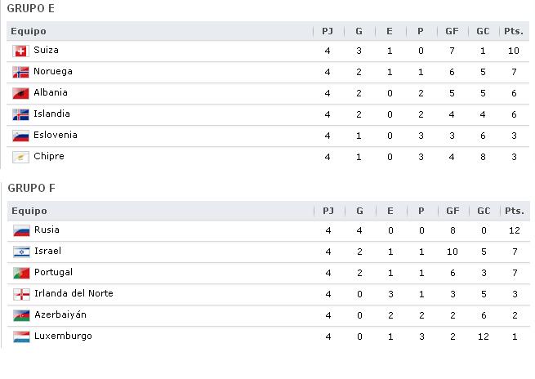Click the Norway flag icon
The height and width of the screenshot is (379, 535).
pyautogui.click(x=20, y=73)
